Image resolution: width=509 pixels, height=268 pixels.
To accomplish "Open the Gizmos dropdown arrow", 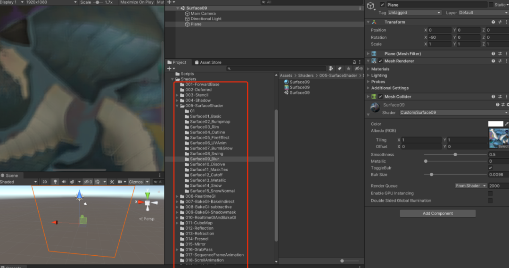I will [x=147, y=182].
